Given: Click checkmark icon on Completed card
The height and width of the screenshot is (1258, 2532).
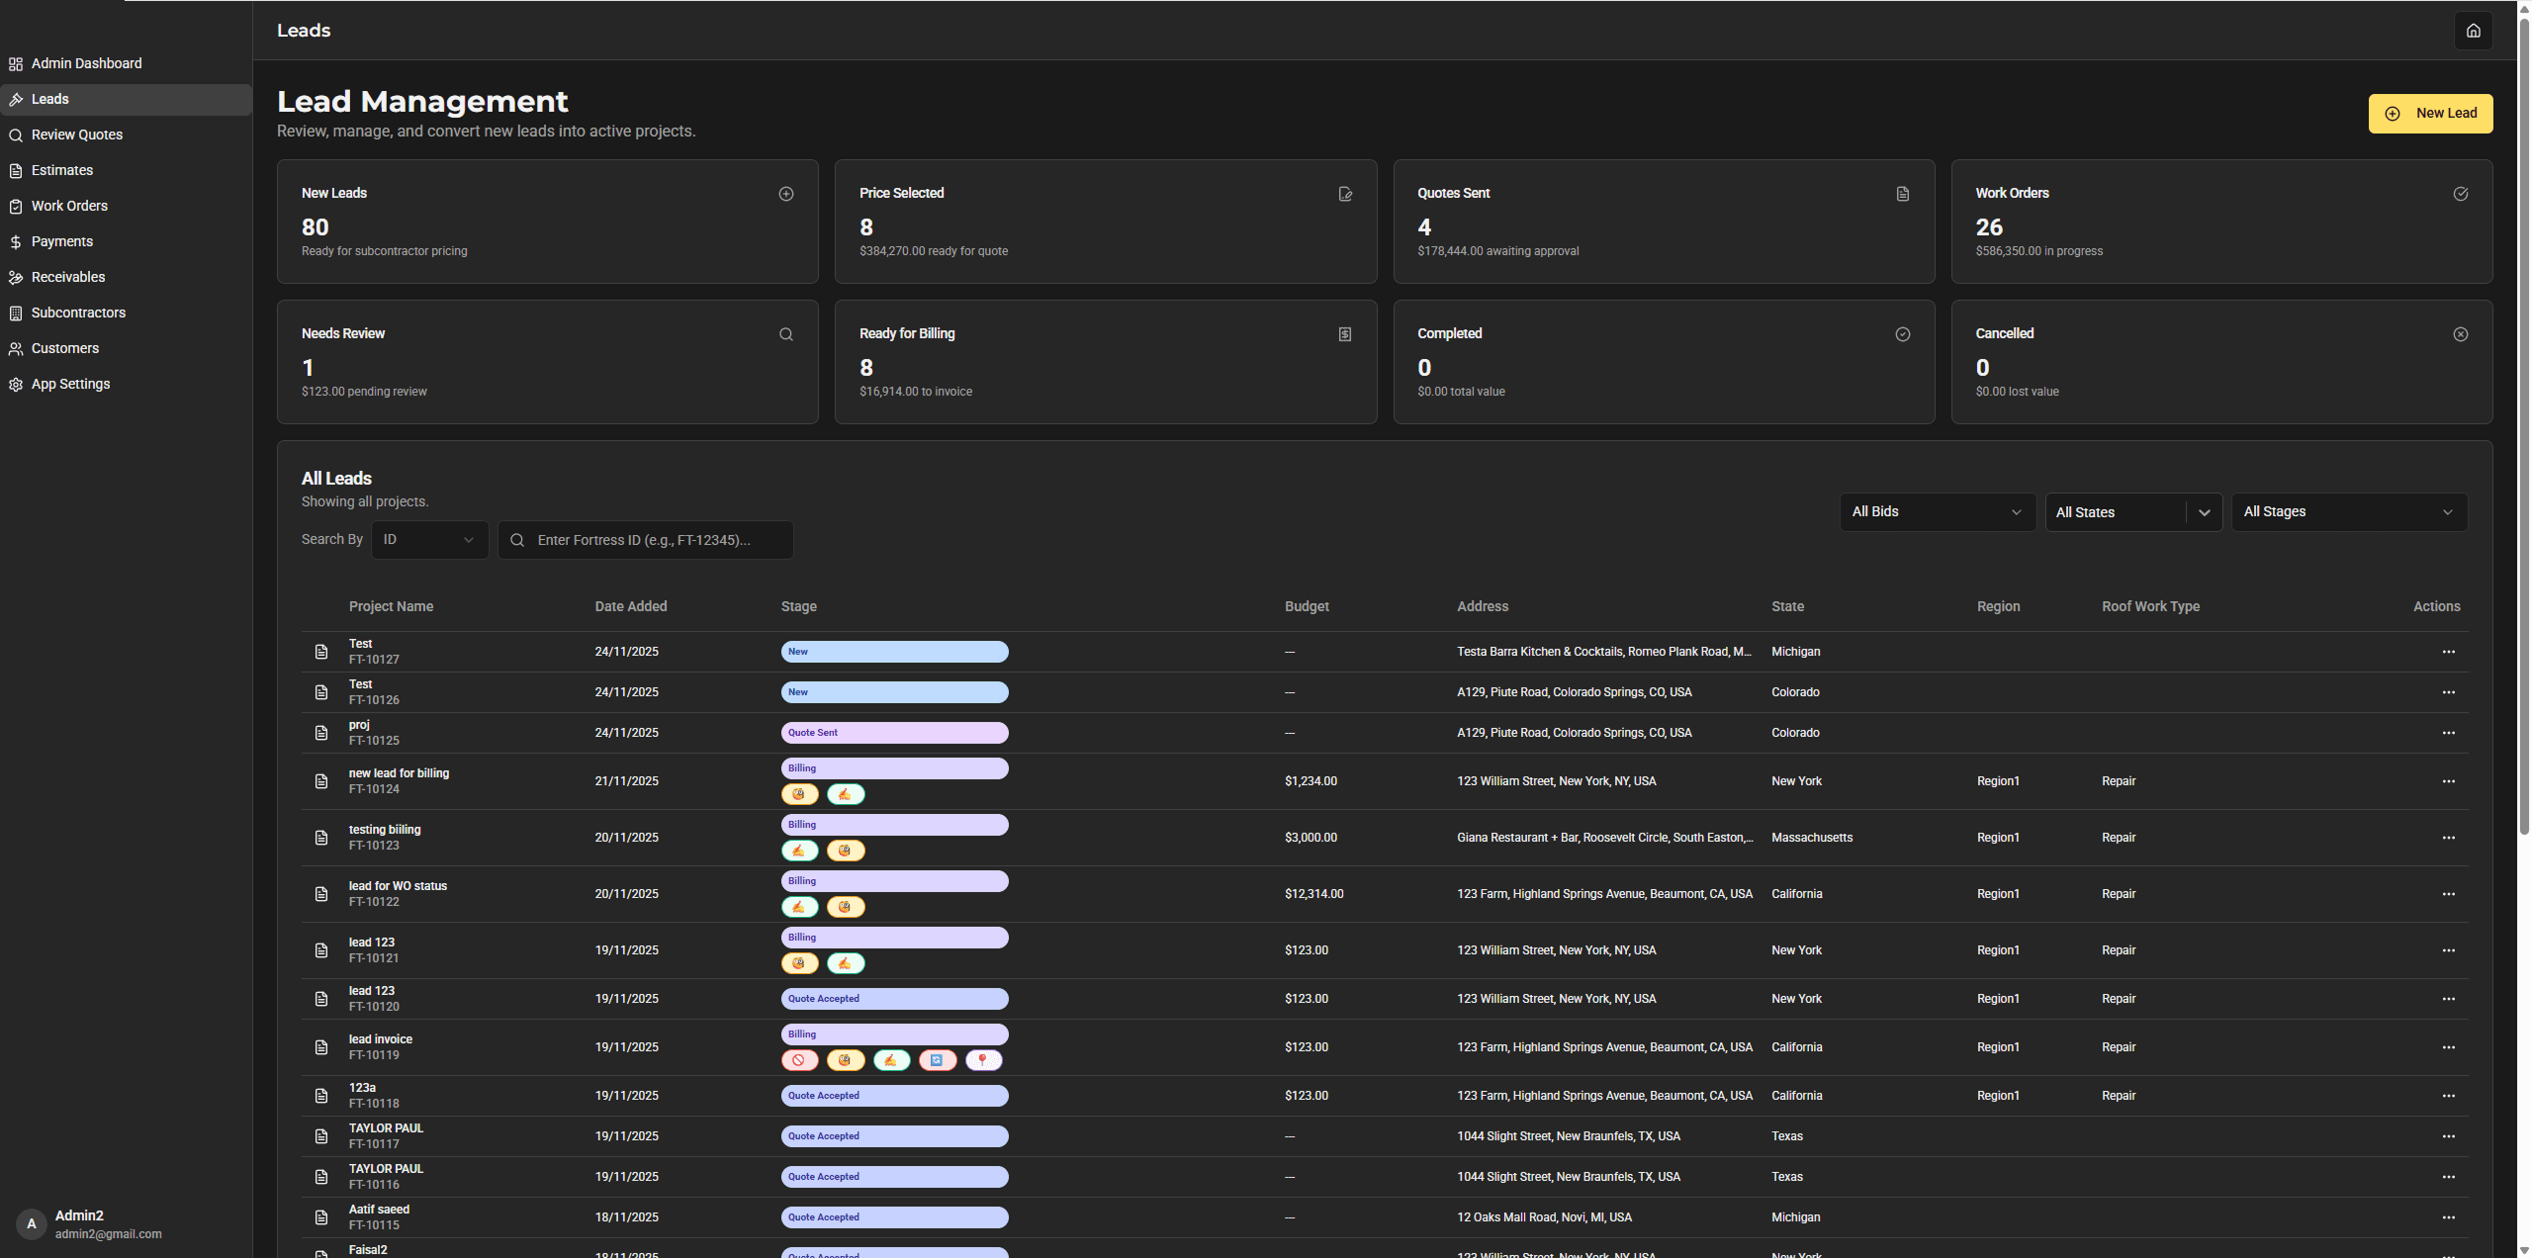Looking at the screenshot, I should click(1903, 334).
